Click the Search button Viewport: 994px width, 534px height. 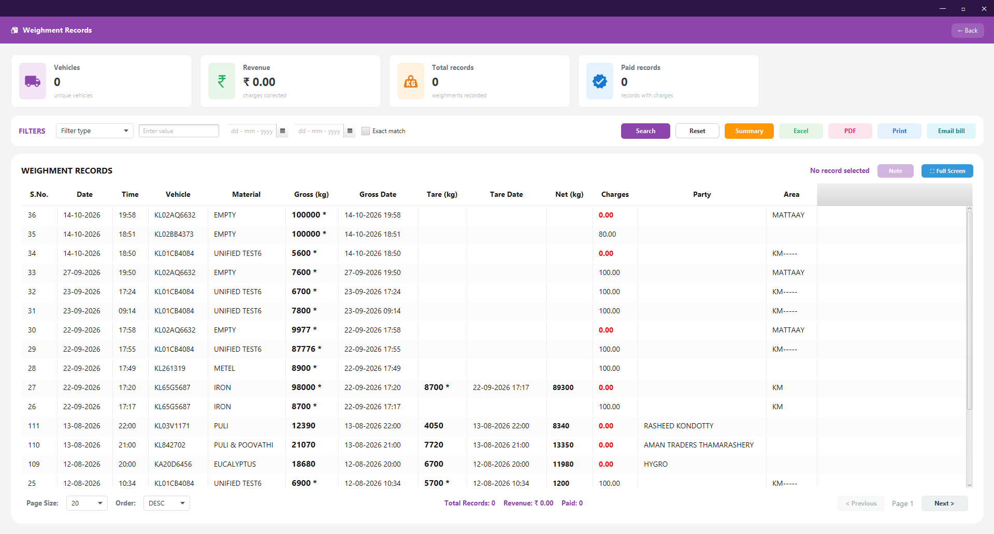click(x=645, y=131)
